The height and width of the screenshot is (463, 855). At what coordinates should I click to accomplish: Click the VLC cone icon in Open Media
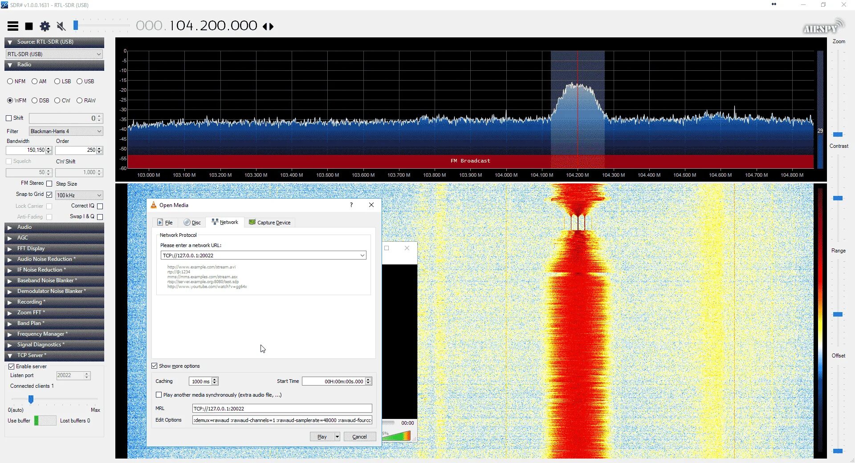pyautogui.click(x=154, y=205)
